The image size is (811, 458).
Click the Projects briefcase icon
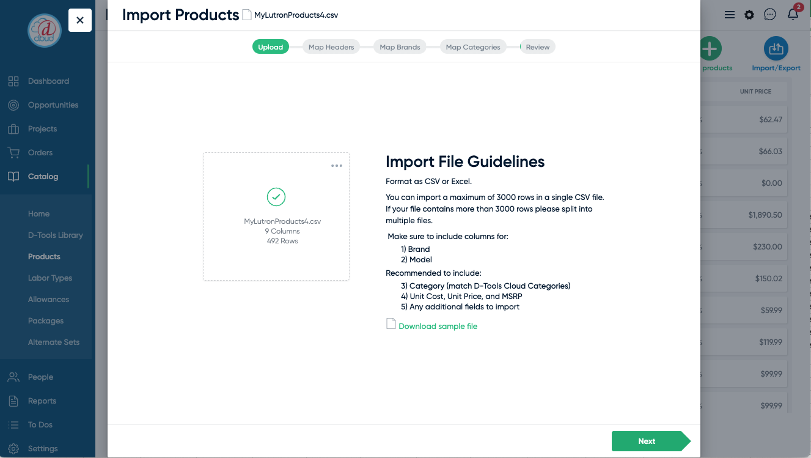click(13, 128)
